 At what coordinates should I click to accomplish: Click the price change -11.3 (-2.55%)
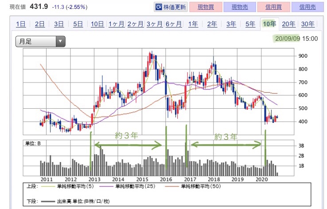pyautogui.click(x=70, y=7)
